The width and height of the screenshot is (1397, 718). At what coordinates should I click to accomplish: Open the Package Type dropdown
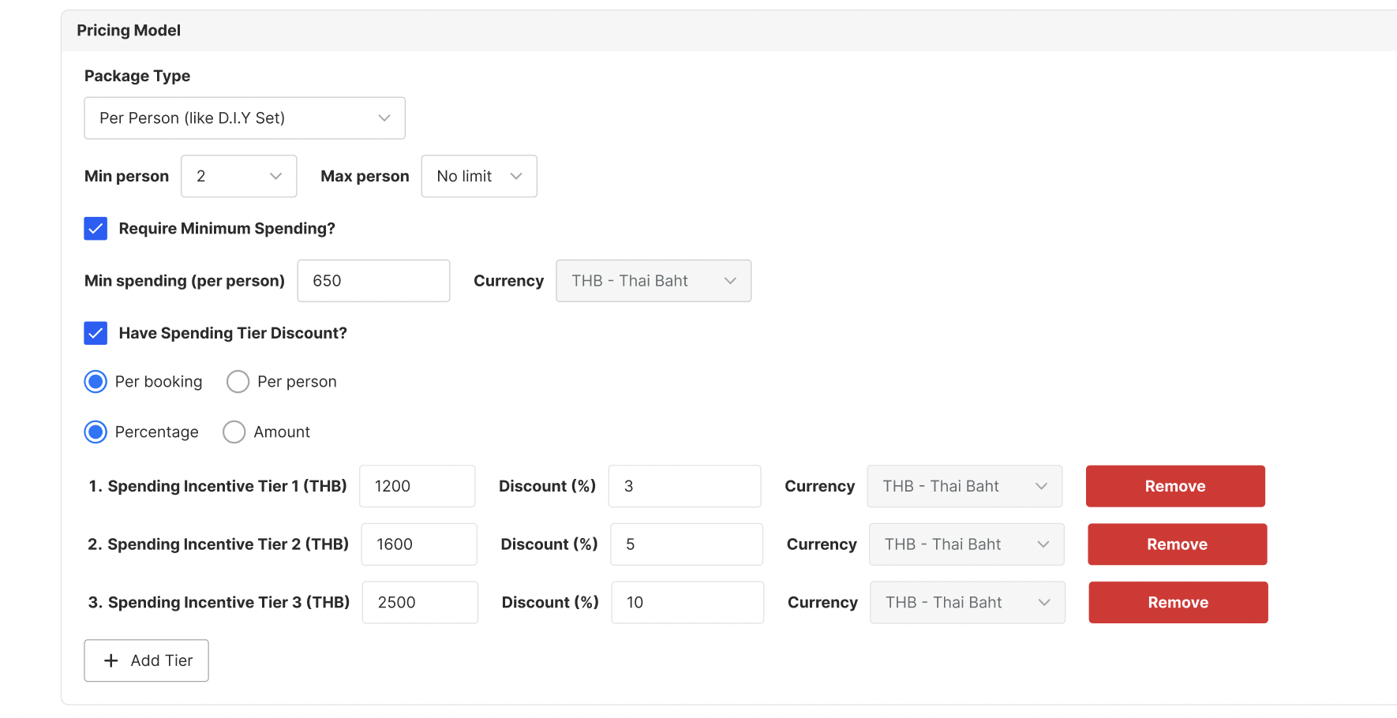[x=244, y=118]
